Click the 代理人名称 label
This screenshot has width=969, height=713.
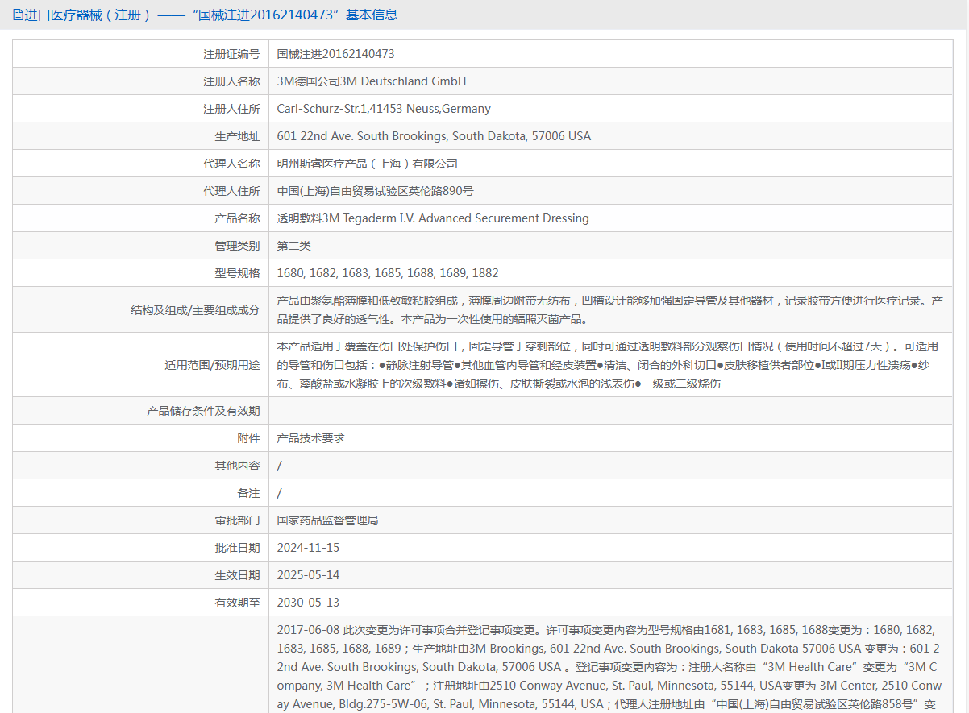[x=231, y=164]
